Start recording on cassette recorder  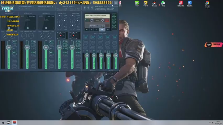pyautogui.click(x=108, y=30)
